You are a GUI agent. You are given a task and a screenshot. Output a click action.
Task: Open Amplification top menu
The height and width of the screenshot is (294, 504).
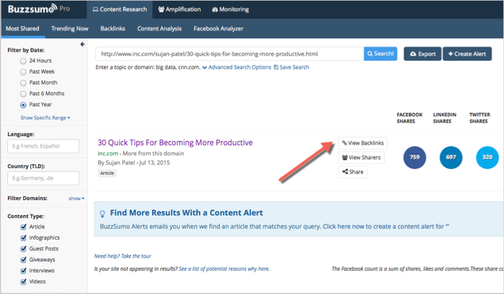(x=179, y=9)
